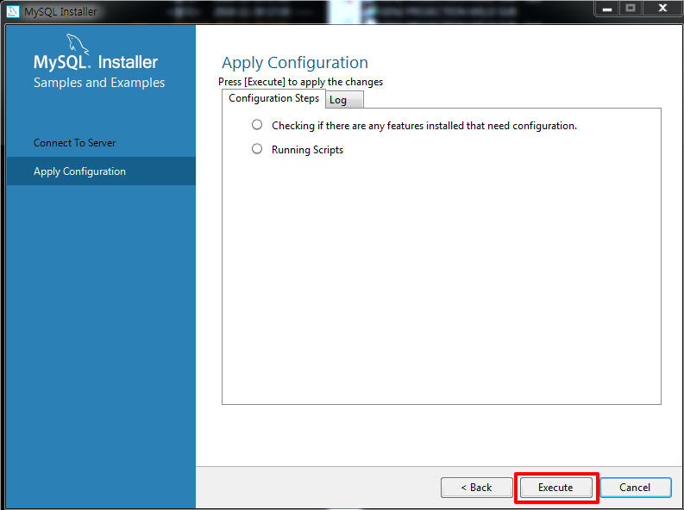Image resolution: width=684 pixels, height=510 pixels.
Task: Minimize the MySQL Installer window
Action: pyautogui.click(x=606, y=9)
